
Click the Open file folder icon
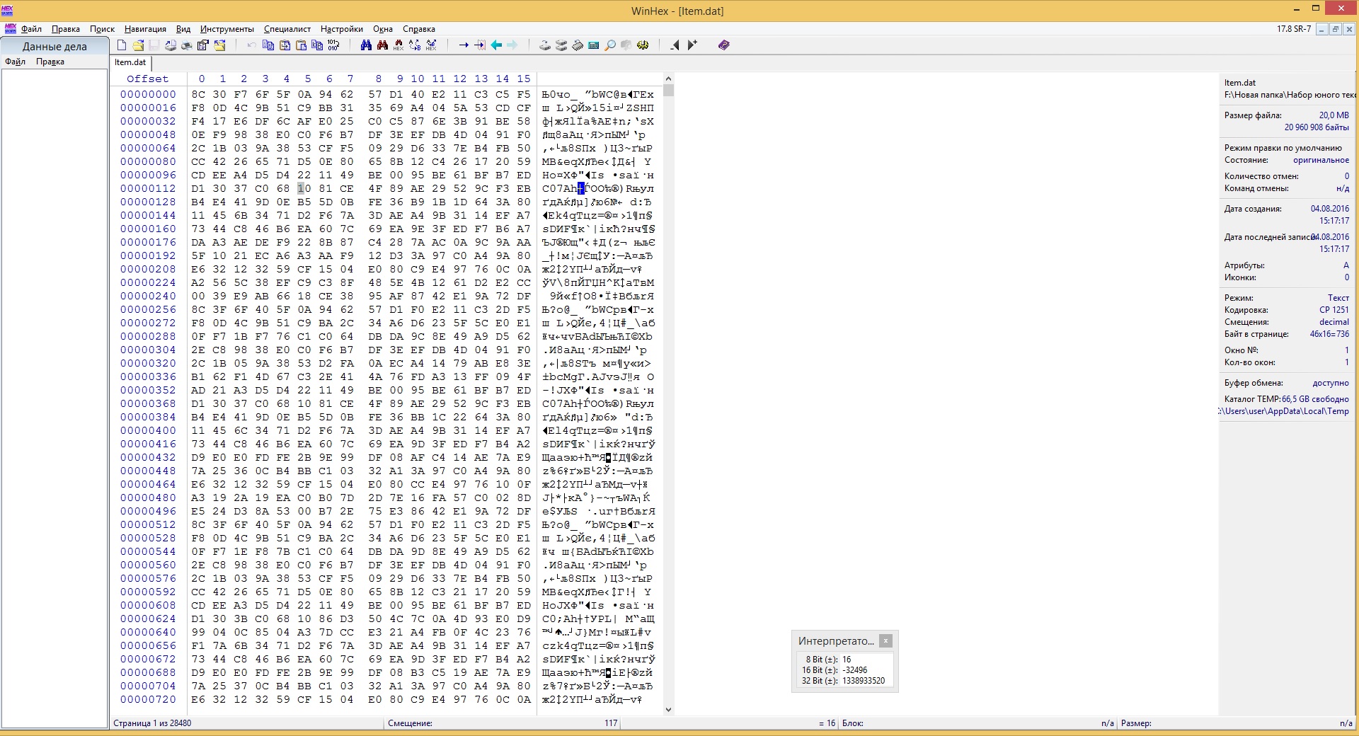click(138, 45)
